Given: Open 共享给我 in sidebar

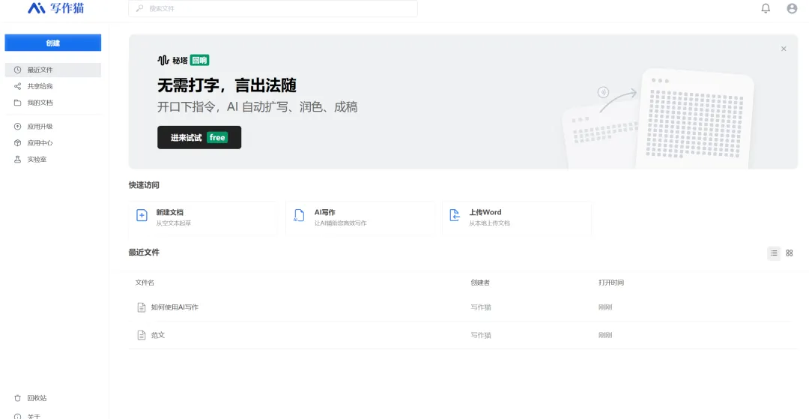Looking at the screenshot, I should pos(53,86).
